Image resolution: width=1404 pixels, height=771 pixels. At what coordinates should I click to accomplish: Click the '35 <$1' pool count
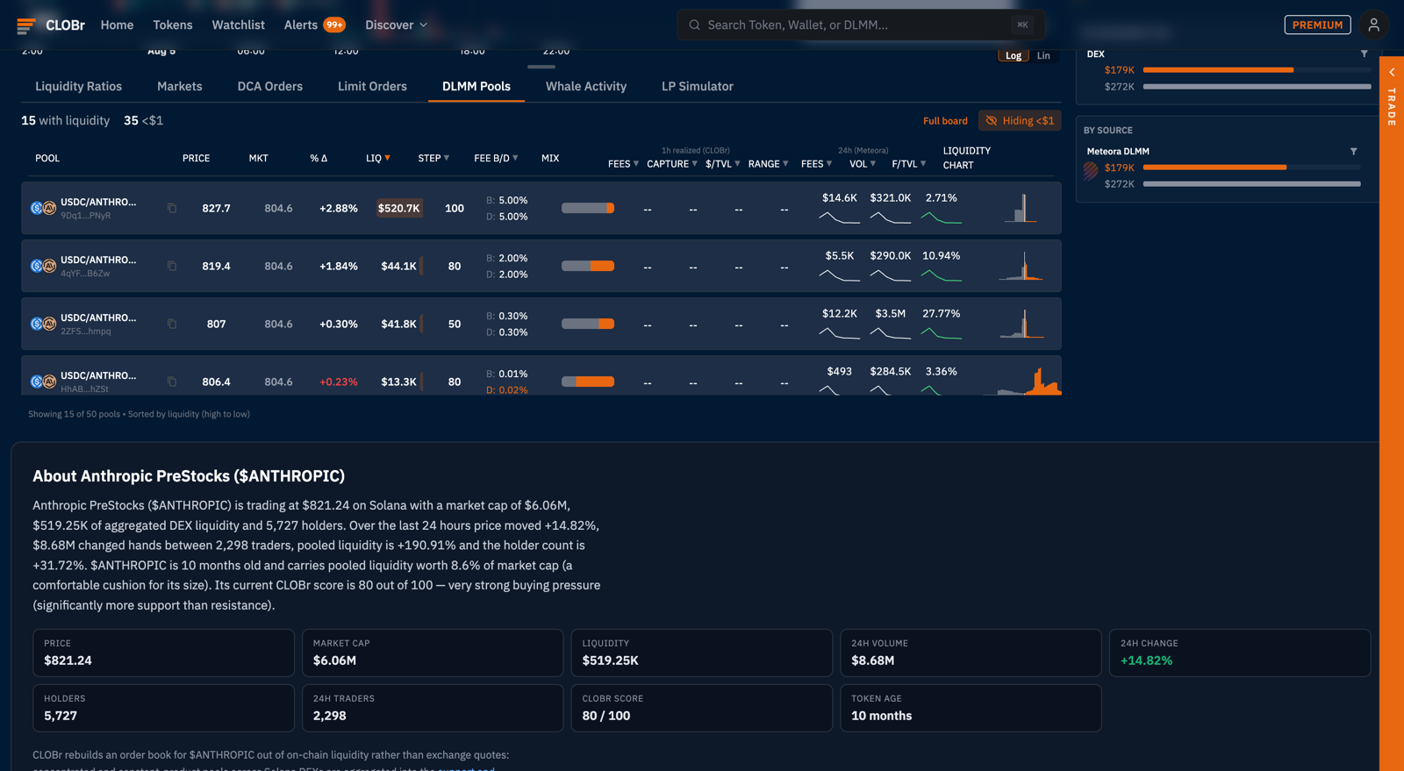point(143,120)
